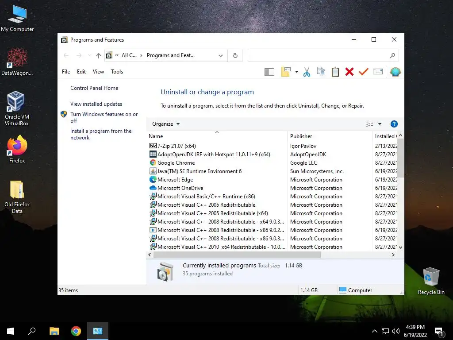Open recent locations dropdown near navigation arrows
Screen dimensions: 453x340
pos(89,55)
